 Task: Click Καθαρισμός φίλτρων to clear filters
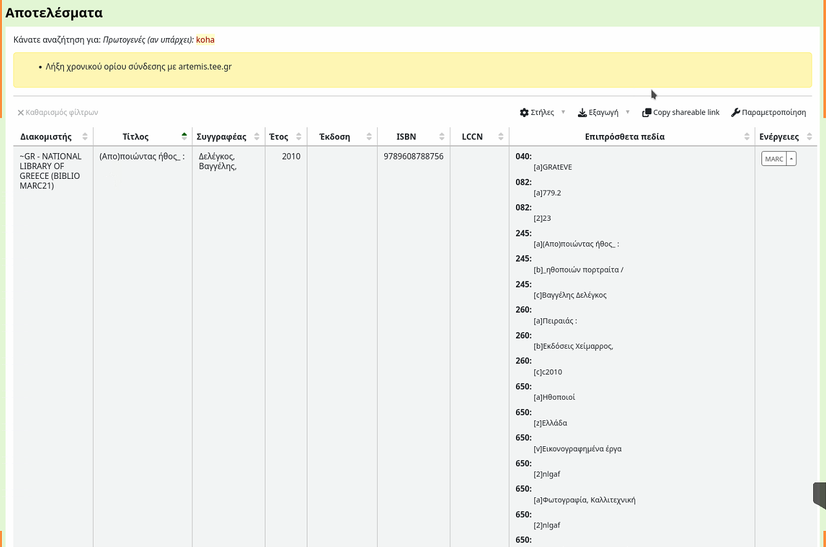pos(57,112)
